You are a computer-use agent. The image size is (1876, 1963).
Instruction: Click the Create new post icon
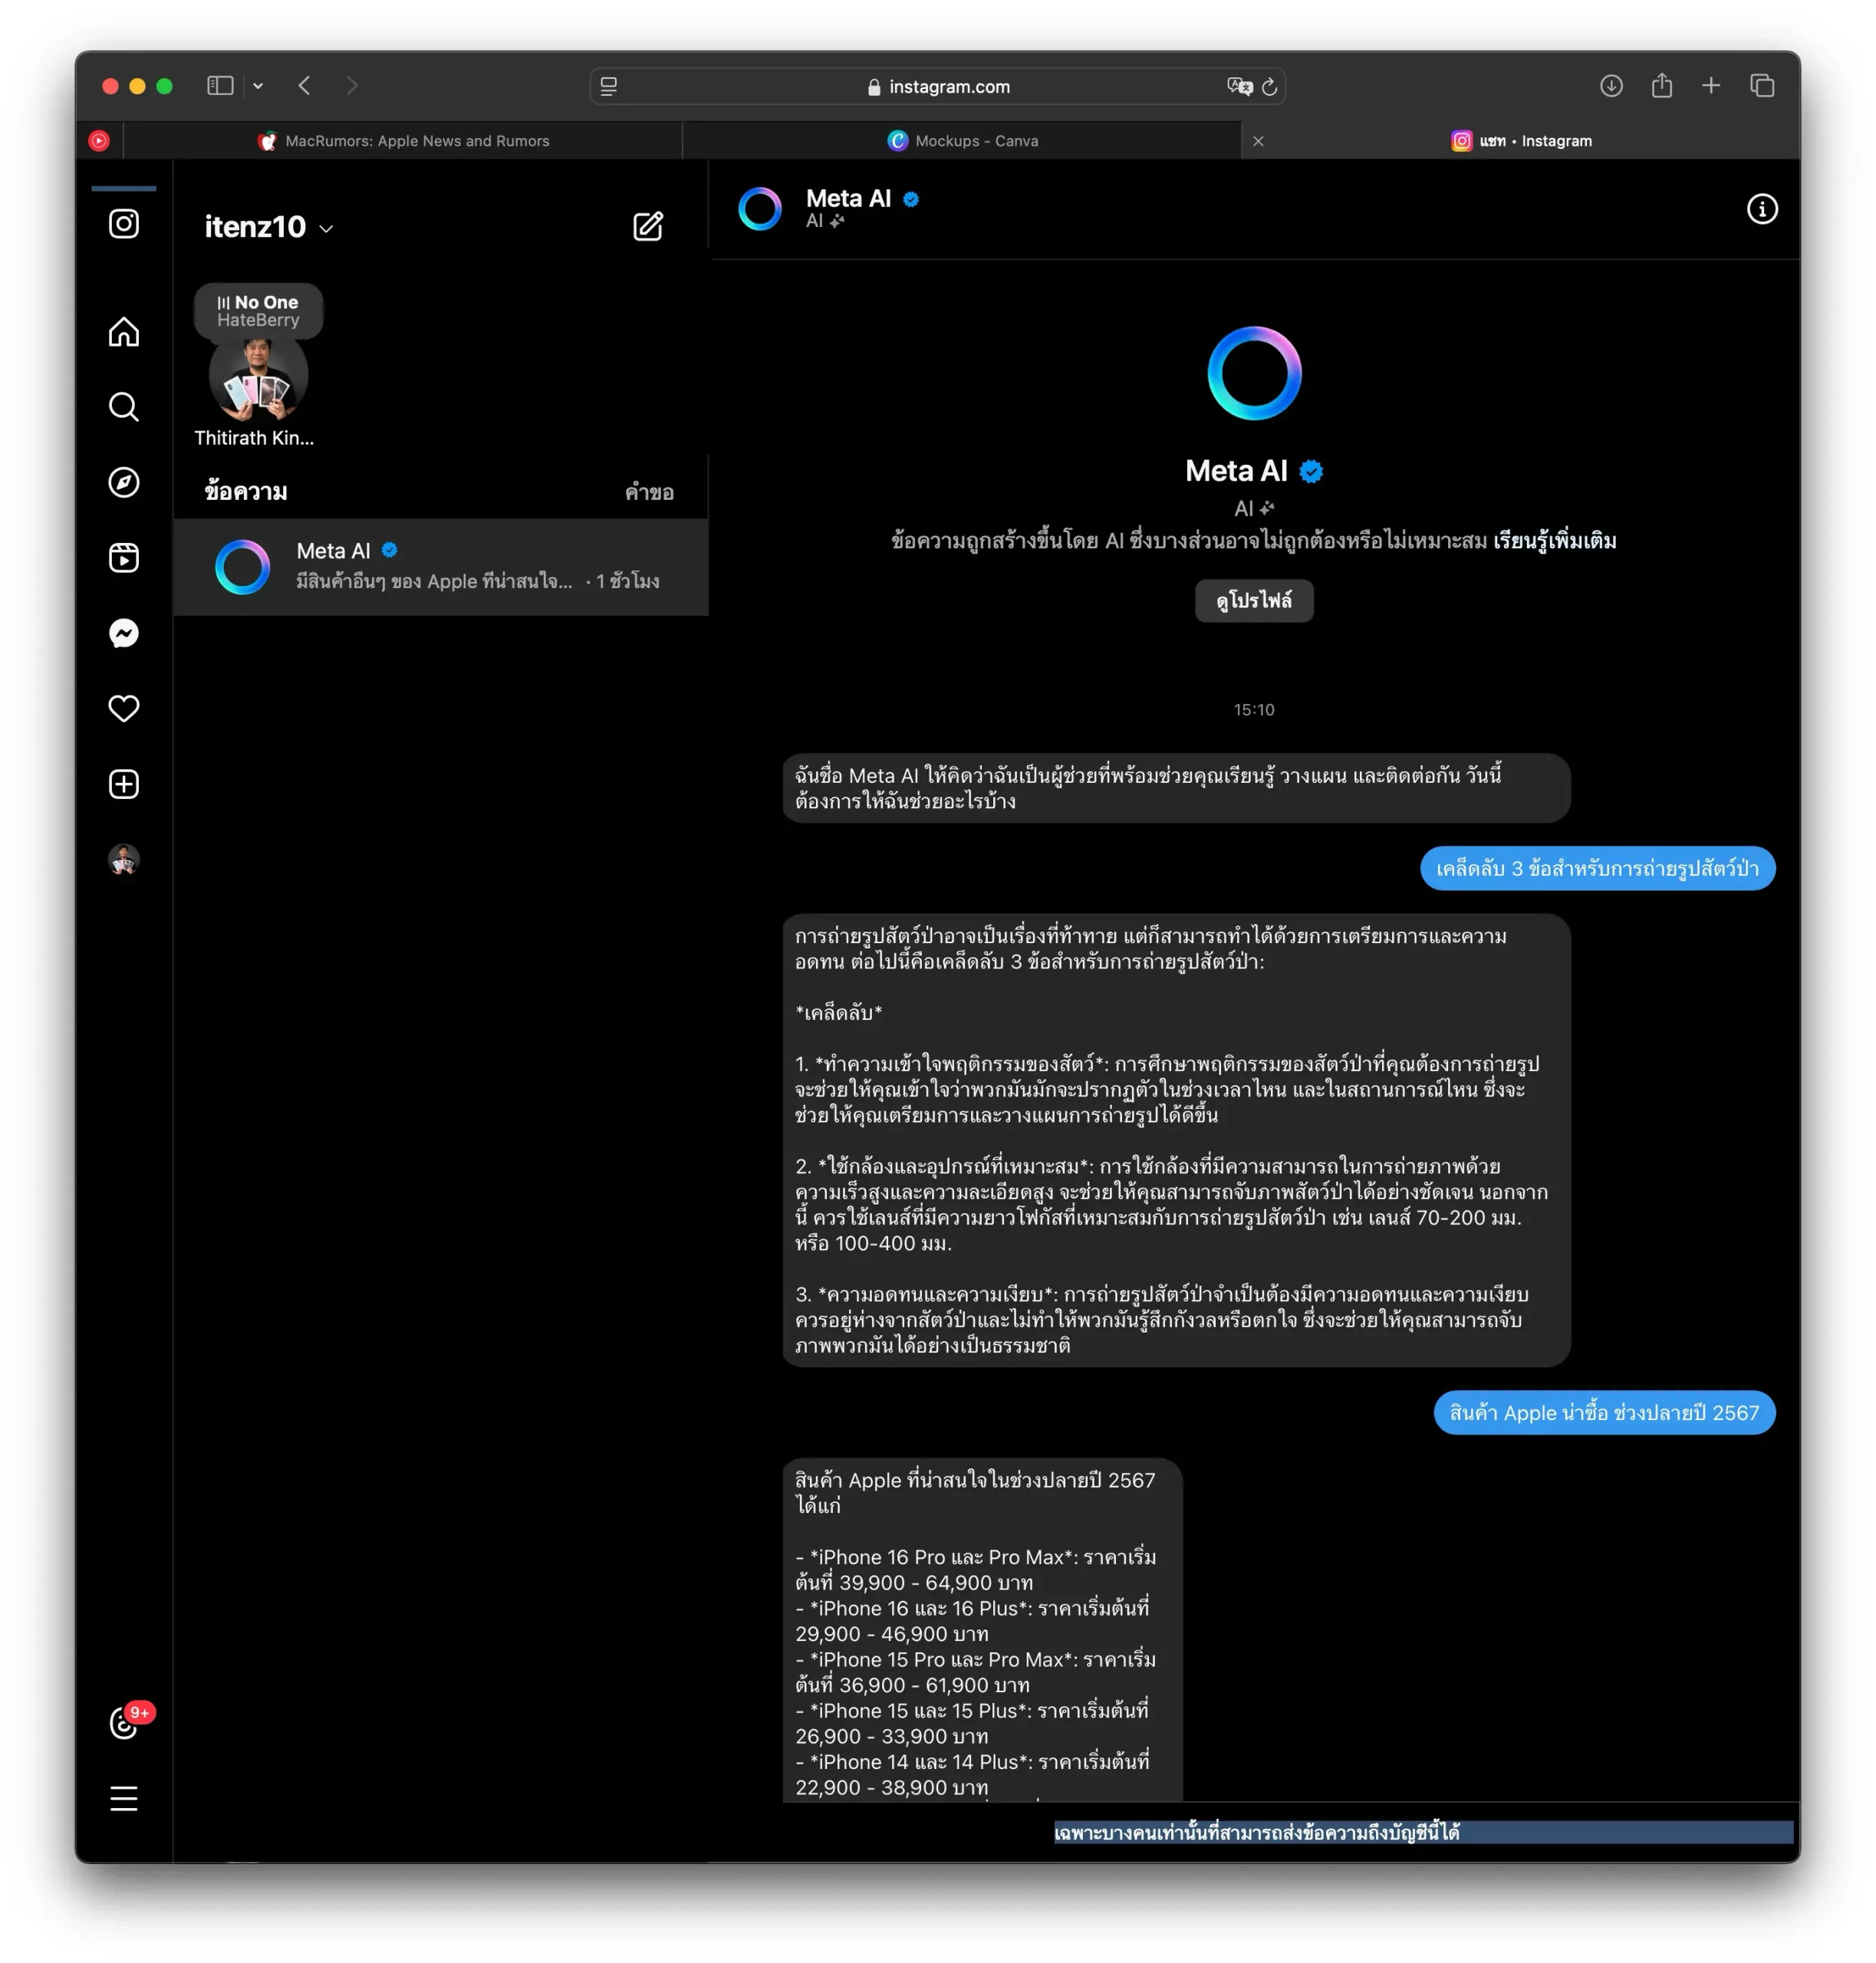pos(123,784)
